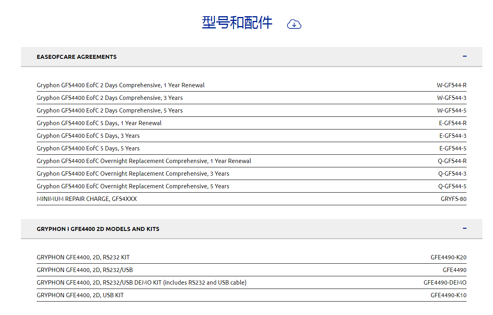This screenshot has height=315, width=493.
Task: Select the 2 Days Comprehensive, 3 Years item
Action: (110, 98)
